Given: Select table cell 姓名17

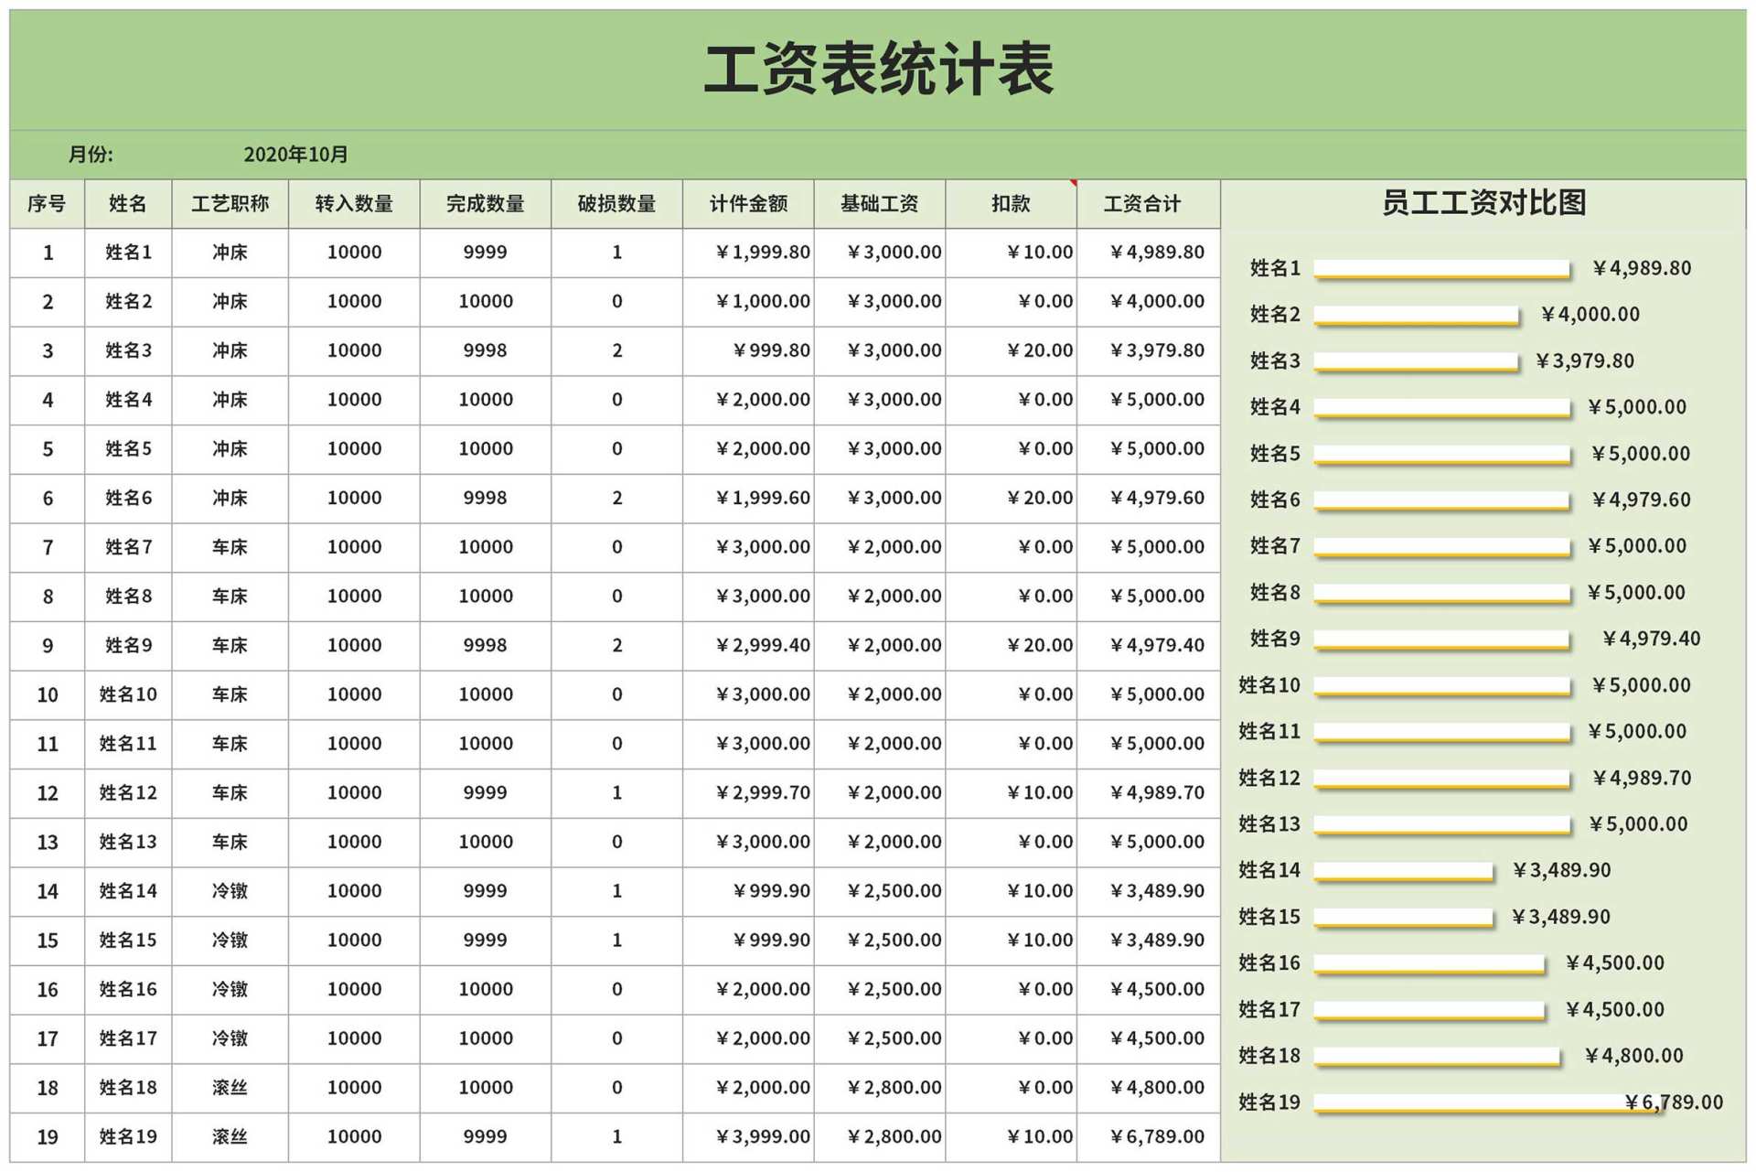Looking at the screenshot, I should tap(128, 1038).
